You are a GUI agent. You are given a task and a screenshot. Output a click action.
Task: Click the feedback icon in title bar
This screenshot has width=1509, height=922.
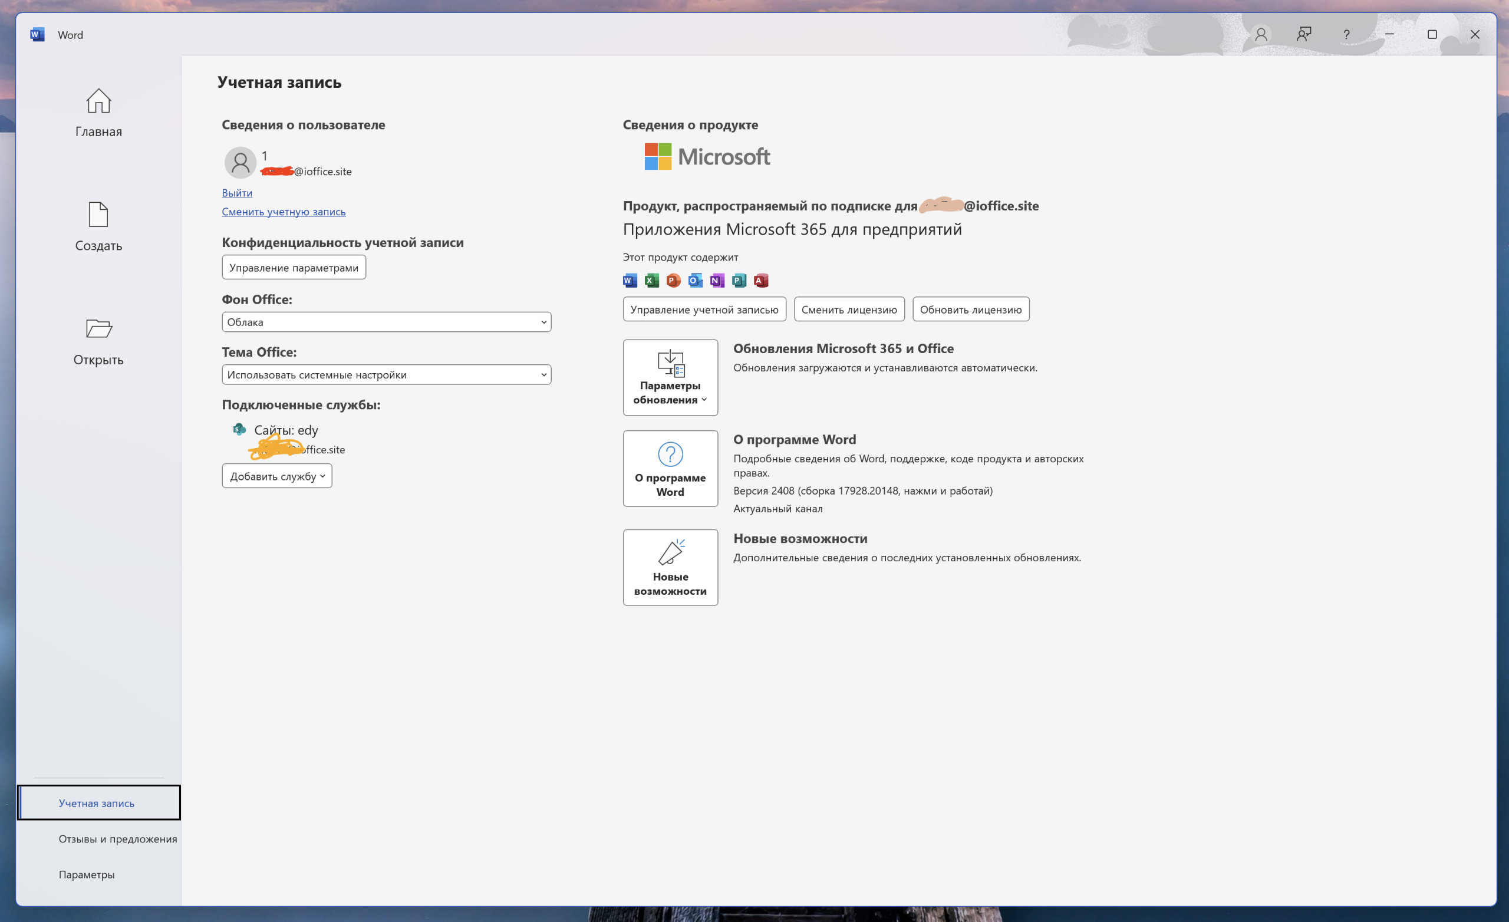click(x=1303, y=34)
